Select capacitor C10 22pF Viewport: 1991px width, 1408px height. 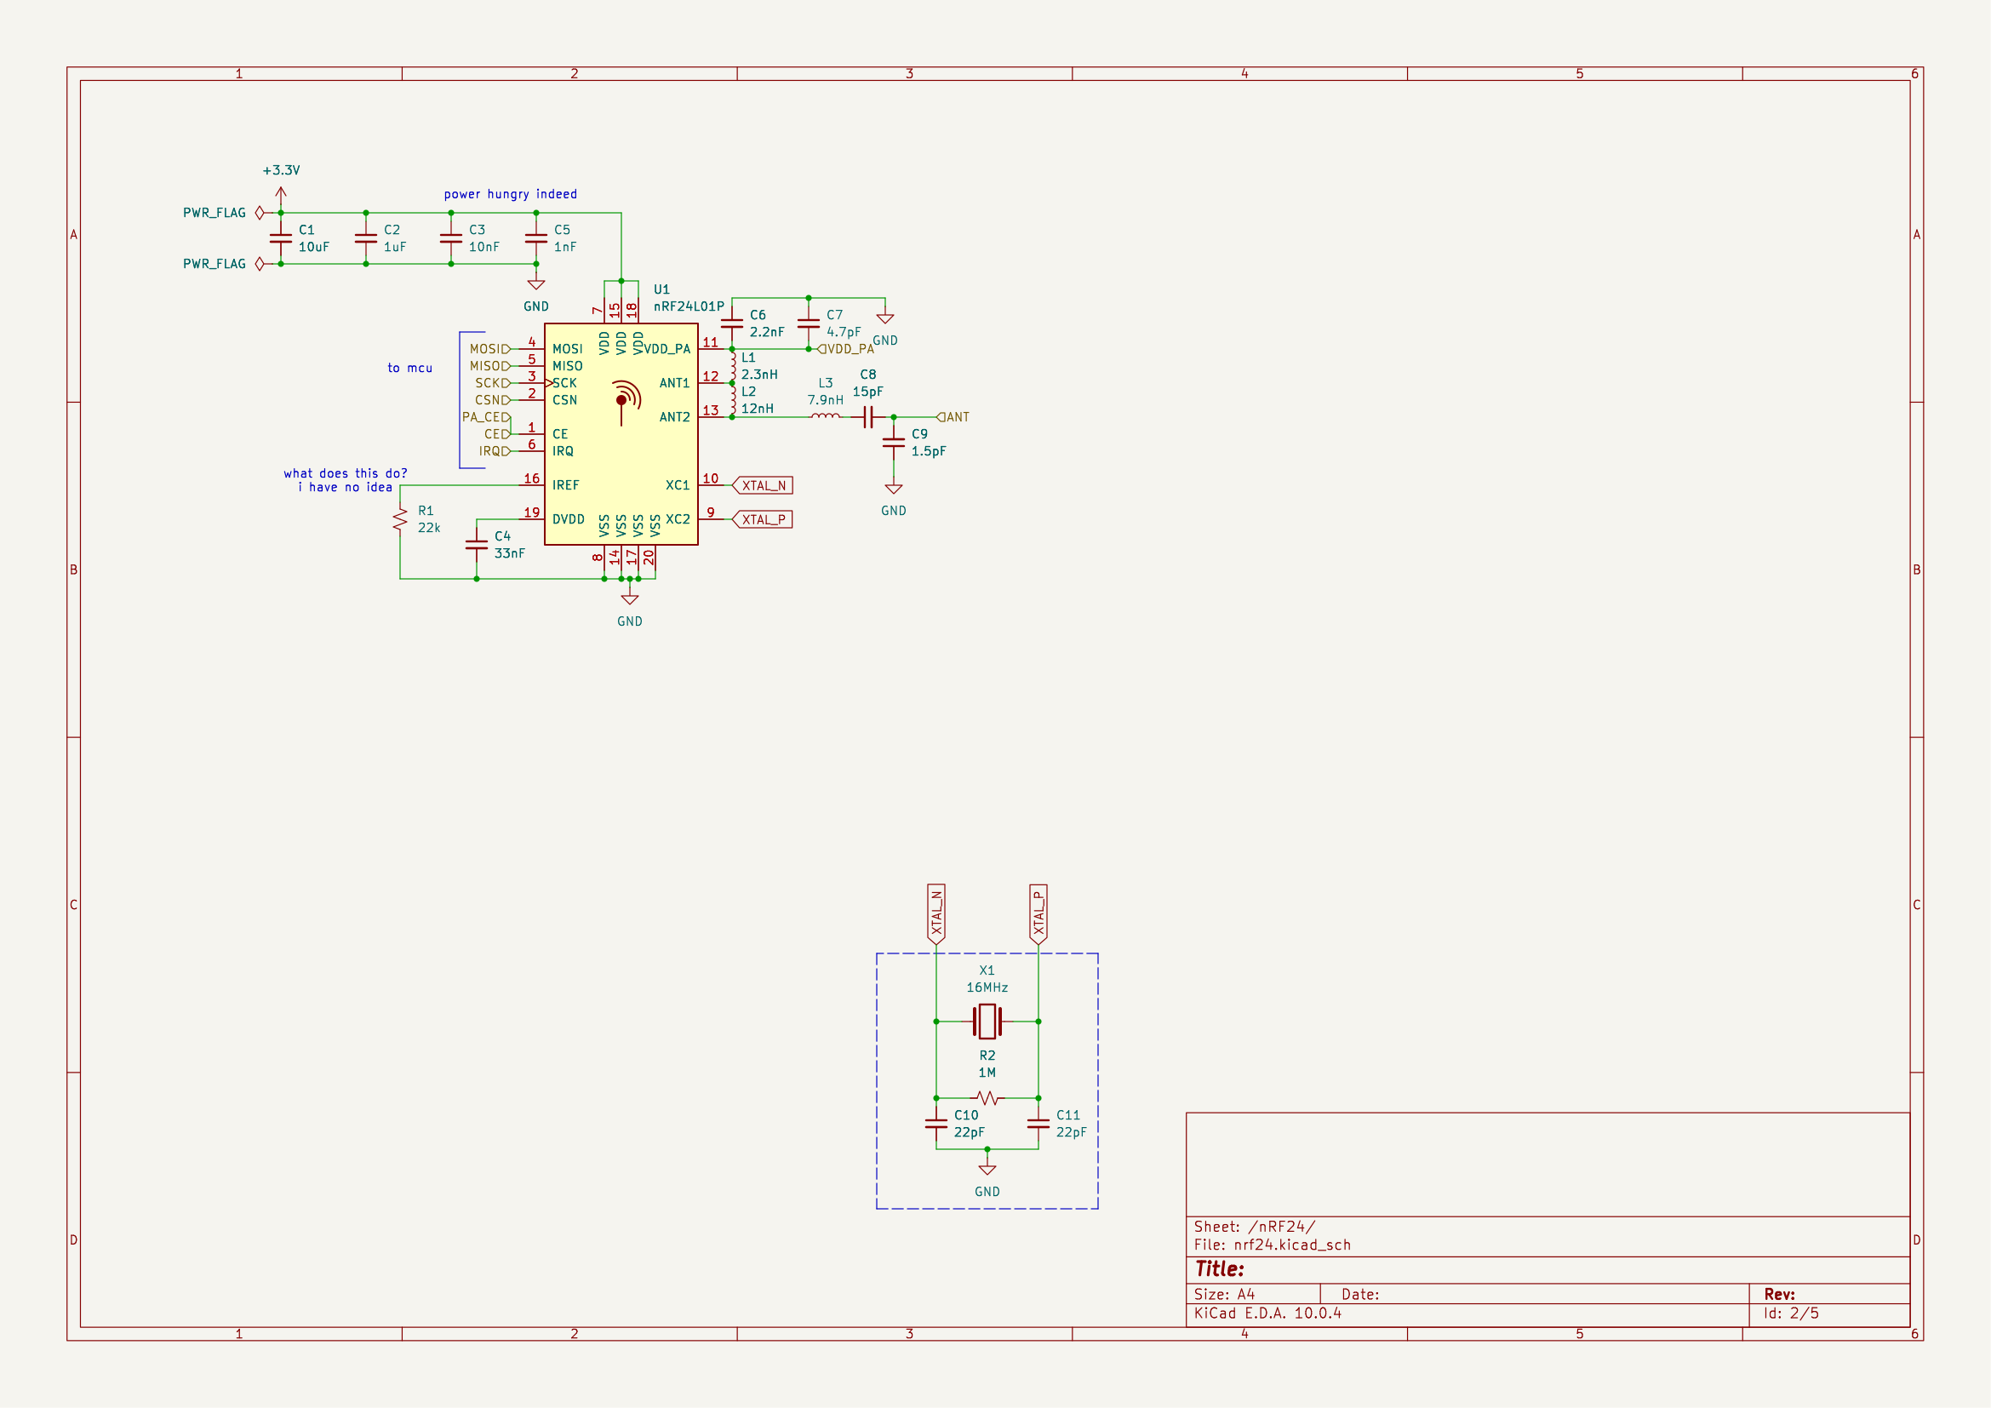click(935, 1124)
